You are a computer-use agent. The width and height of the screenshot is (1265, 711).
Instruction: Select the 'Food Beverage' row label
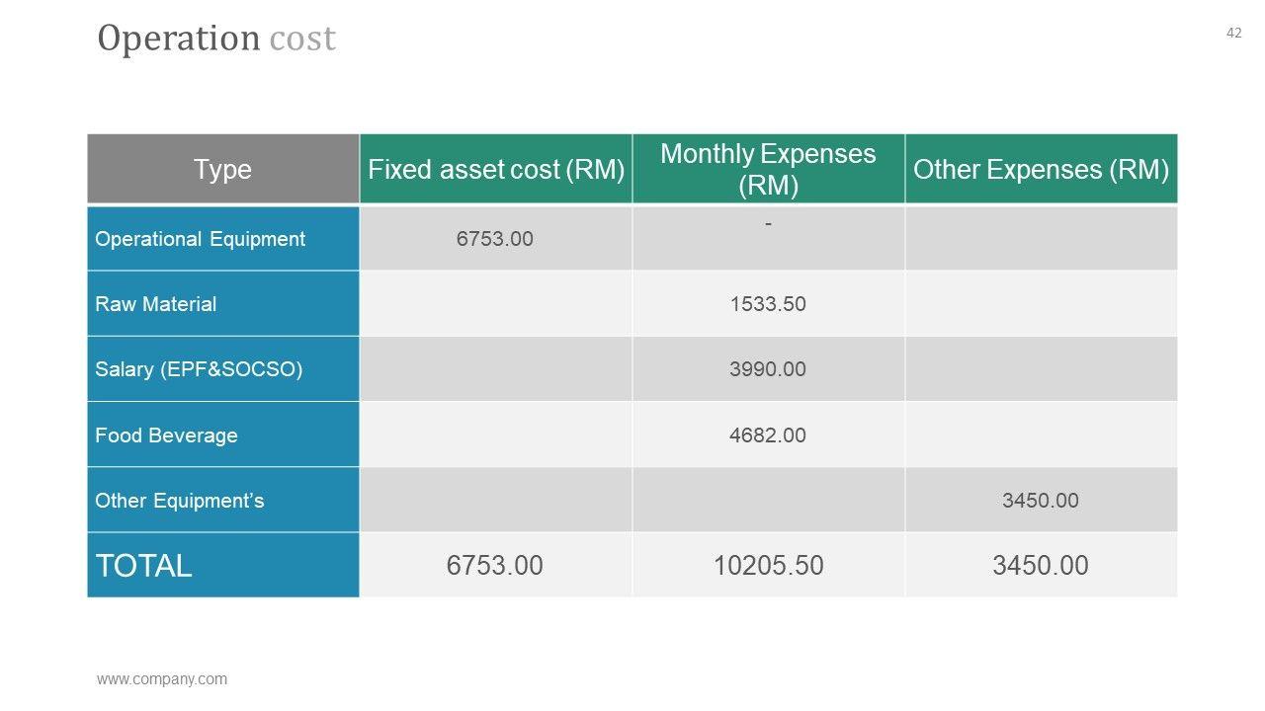tap(166, 435)
